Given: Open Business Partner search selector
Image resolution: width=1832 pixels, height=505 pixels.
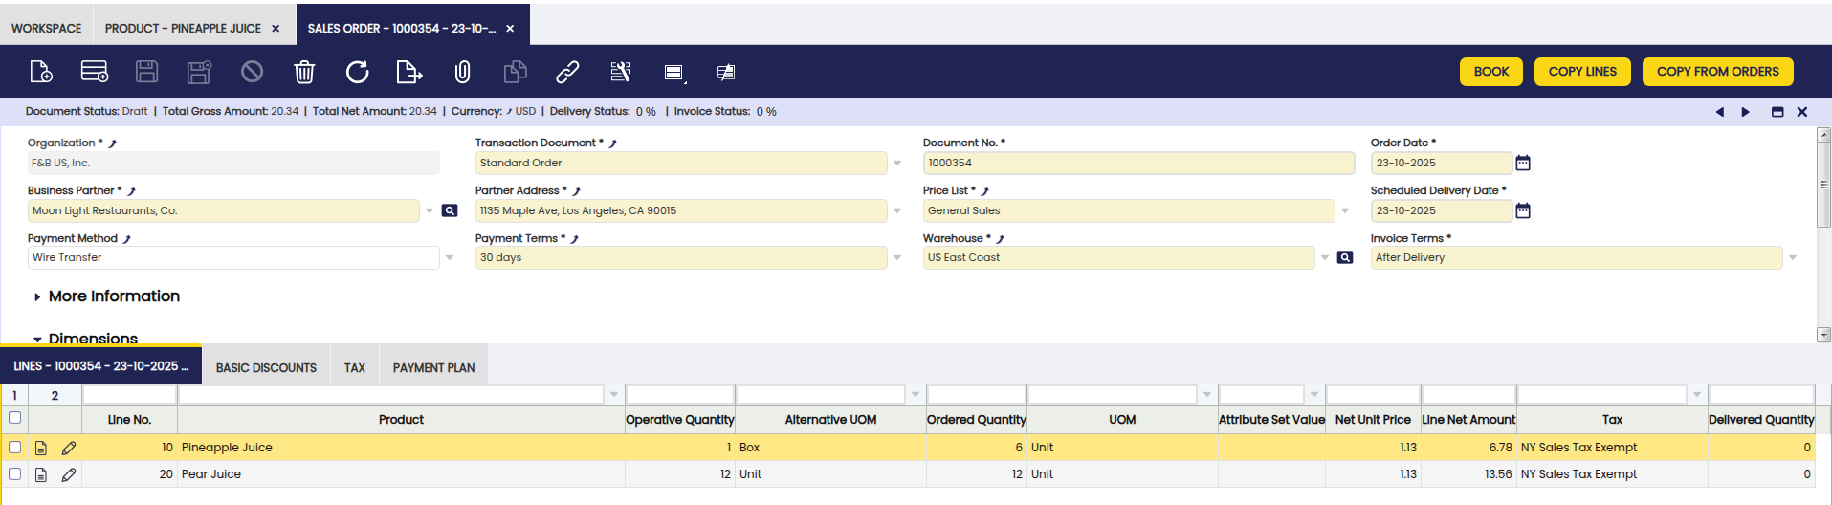Looking at the screenshot, I should pyautogui.click(x=450, y=210).
